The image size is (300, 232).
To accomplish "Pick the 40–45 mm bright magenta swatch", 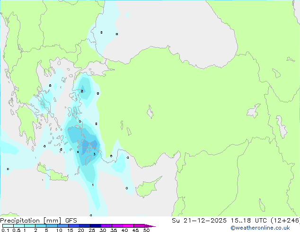I will pos(128,226).
